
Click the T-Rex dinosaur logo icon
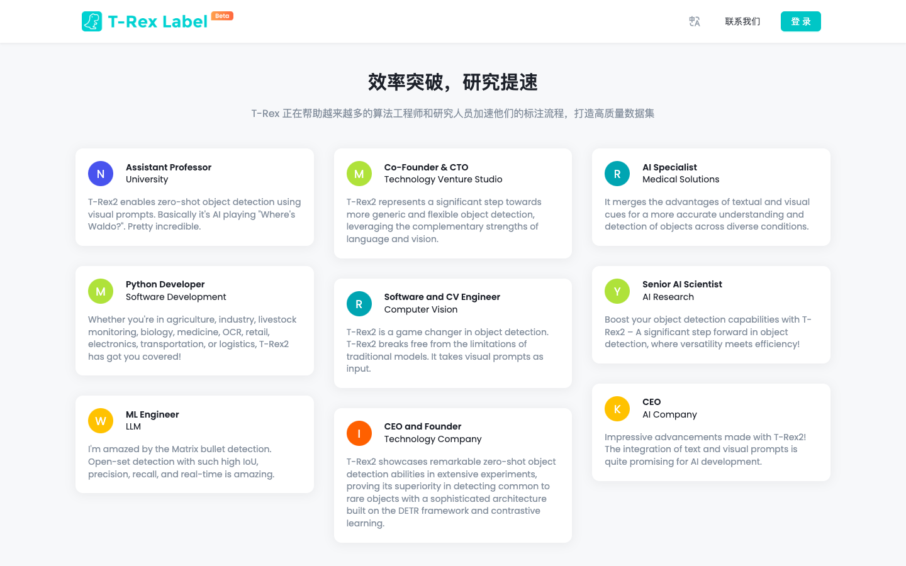[x=92, y=21]
